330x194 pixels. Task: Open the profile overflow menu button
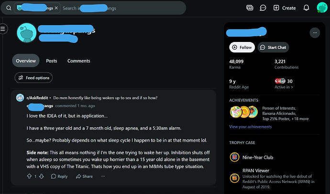point(315,33)
